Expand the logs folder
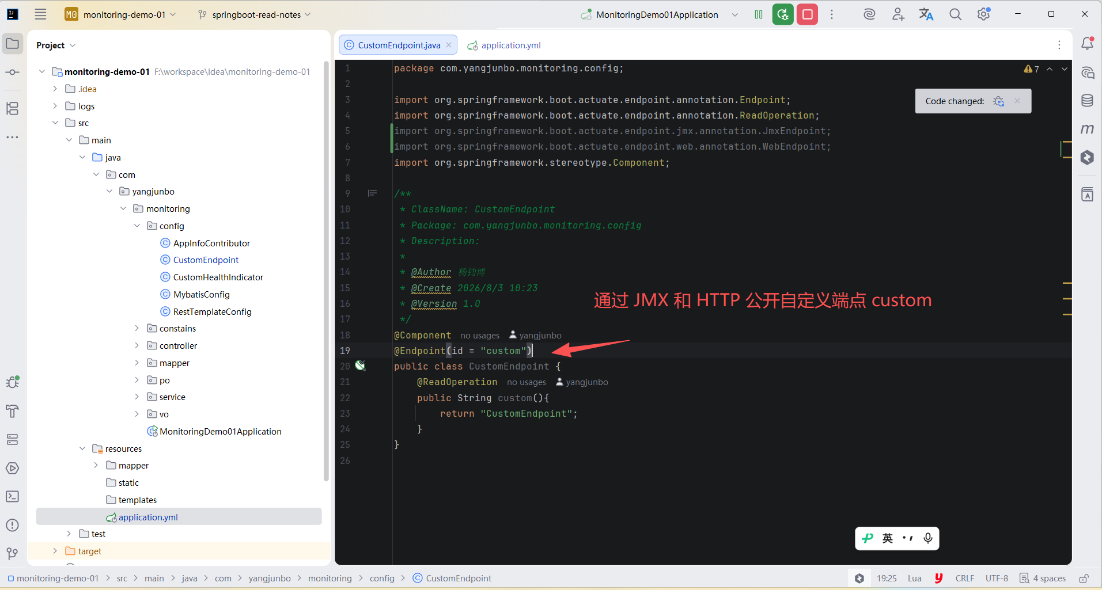The image size is (1102, 590). click(x=55, y=106)
